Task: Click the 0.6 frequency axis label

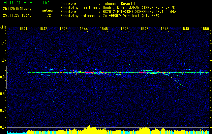Action: pyautogui.click(x=3, y=127)
